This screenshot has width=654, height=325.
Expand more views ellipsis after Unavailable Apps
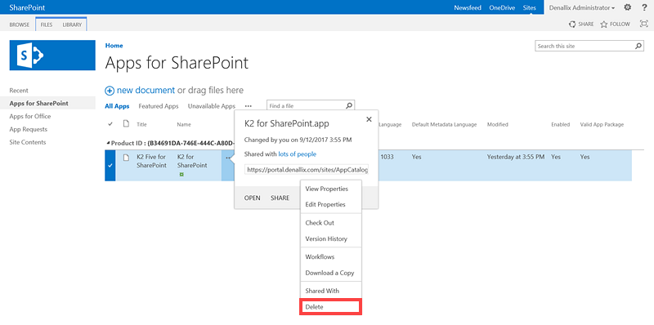pyautogui.click(x=249, y=106)
